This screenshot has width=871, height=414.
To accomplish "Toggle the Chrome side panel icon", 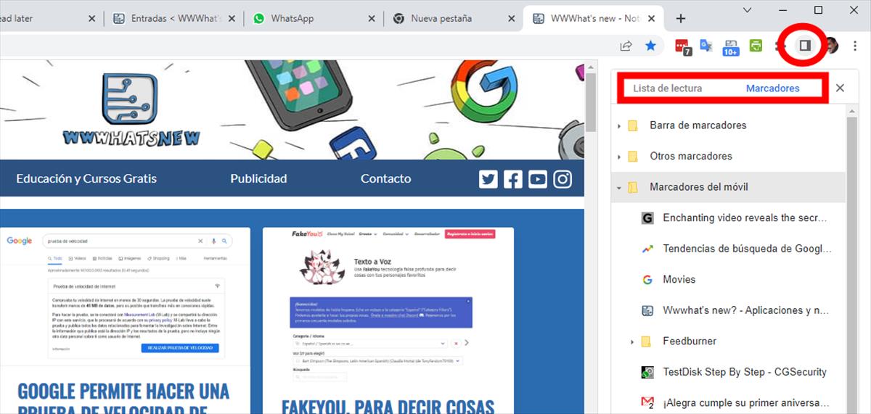I will point(804,46).
